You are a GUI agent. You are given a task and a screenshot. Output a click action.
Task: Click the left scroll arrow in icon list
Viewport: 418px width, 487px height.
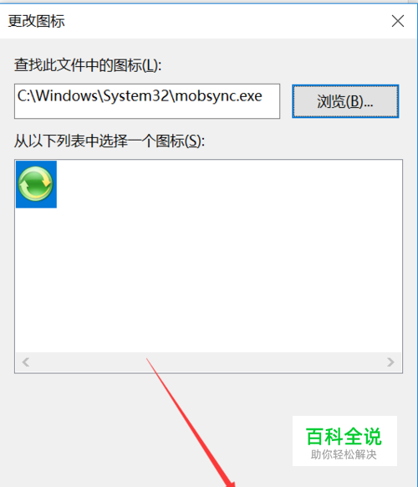[x=26, y=361]
